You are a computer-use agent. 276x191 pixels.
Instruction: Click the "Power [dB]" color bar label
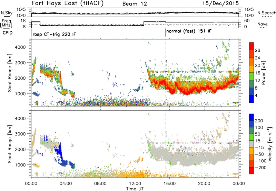(264, 73)
